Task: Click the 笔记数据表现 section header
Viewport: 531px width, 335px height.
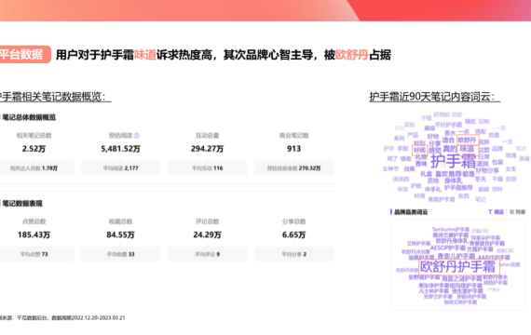Action: 22,204
